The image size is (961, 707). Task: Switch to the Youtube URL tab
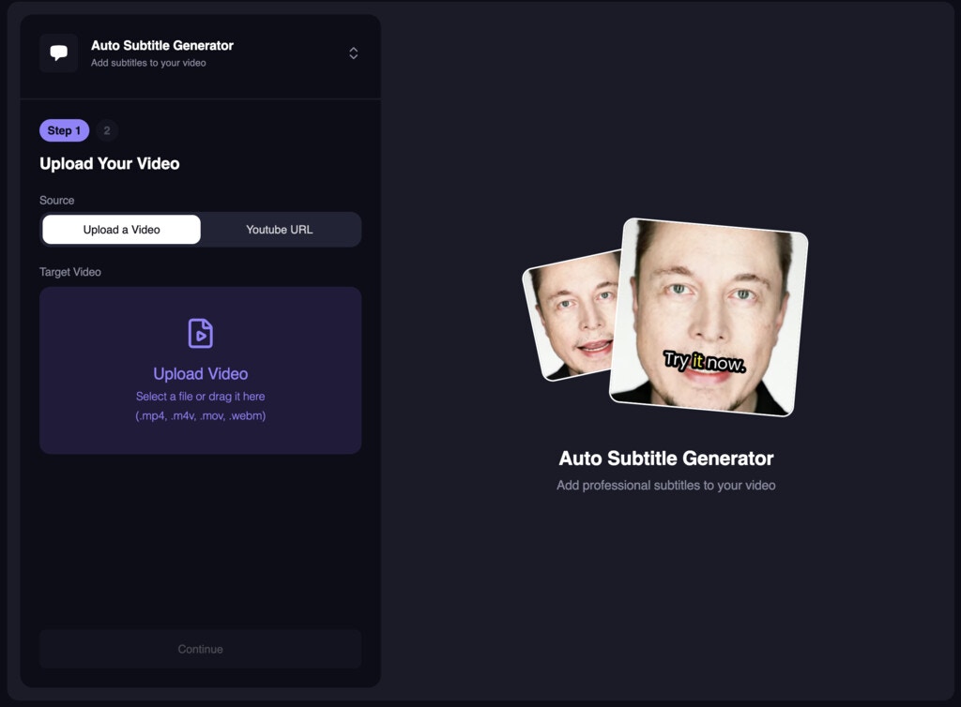click(279, 229)
